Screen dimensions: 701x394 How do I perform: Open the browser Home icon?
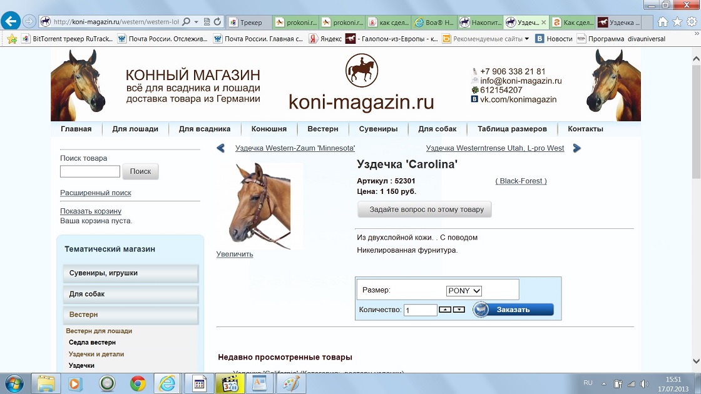663,22
